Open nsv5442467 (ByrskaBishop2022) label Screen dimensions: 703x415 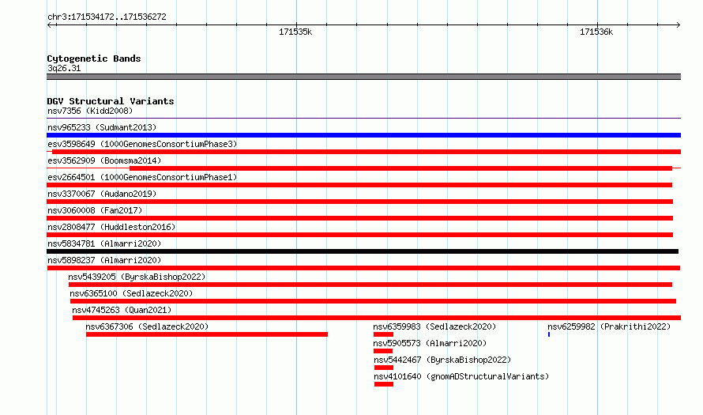[442, 360]
